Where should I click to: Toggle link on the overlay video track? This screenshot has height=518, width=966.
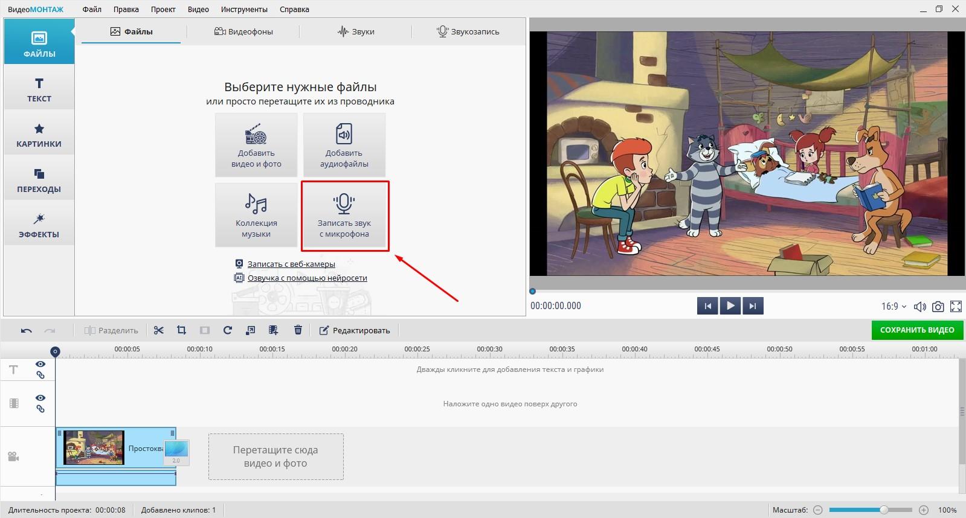[40, 409]
